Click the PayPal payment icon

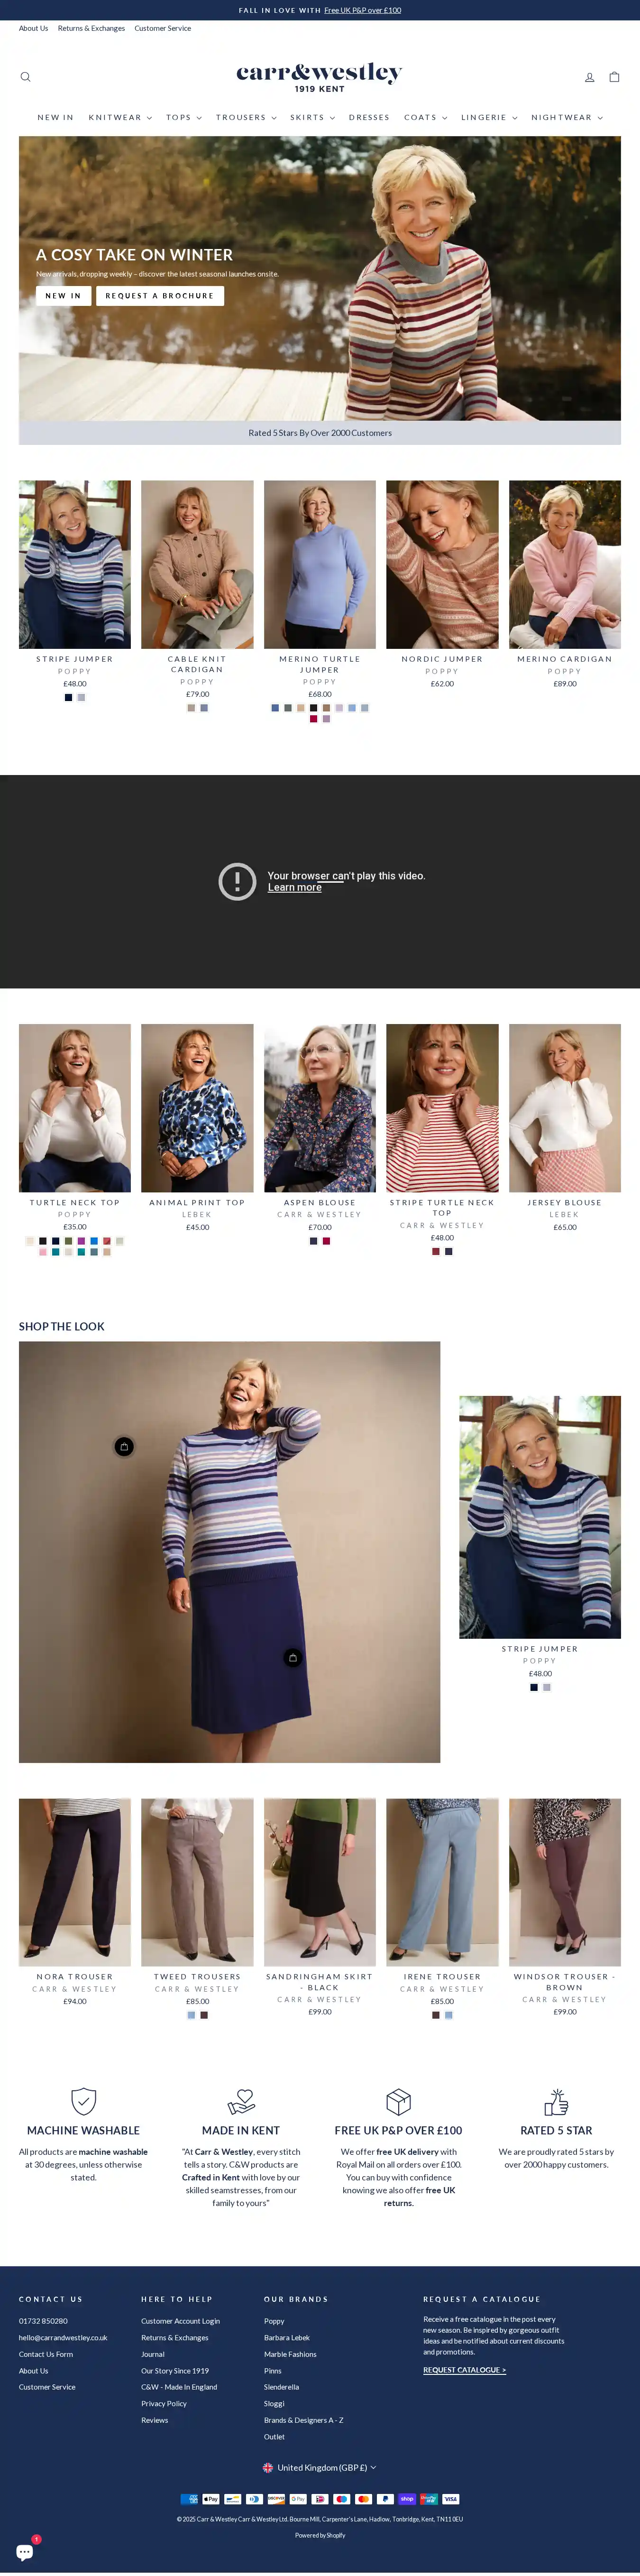(x=385, y=2498)
